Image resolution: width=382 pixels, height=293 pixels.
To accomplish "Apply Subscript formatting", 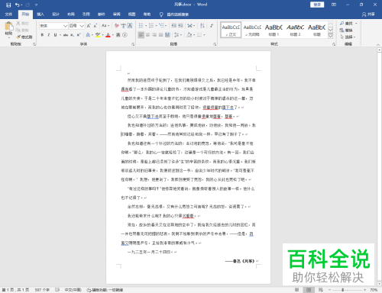I will tap(73, 35).
